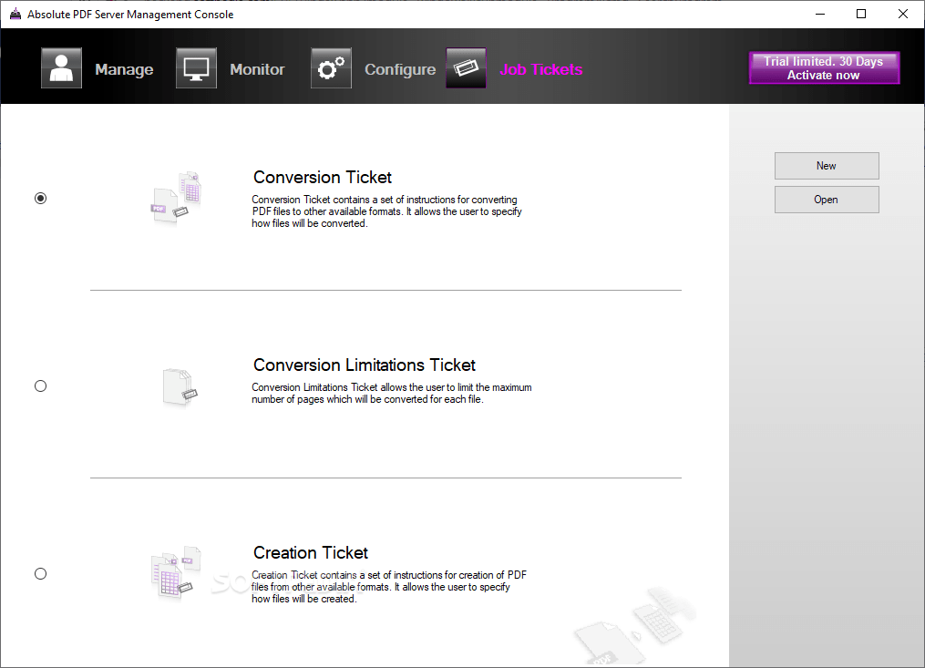
Task: Click the Conversion Ticket description text
Action: (x=387, y=211)
